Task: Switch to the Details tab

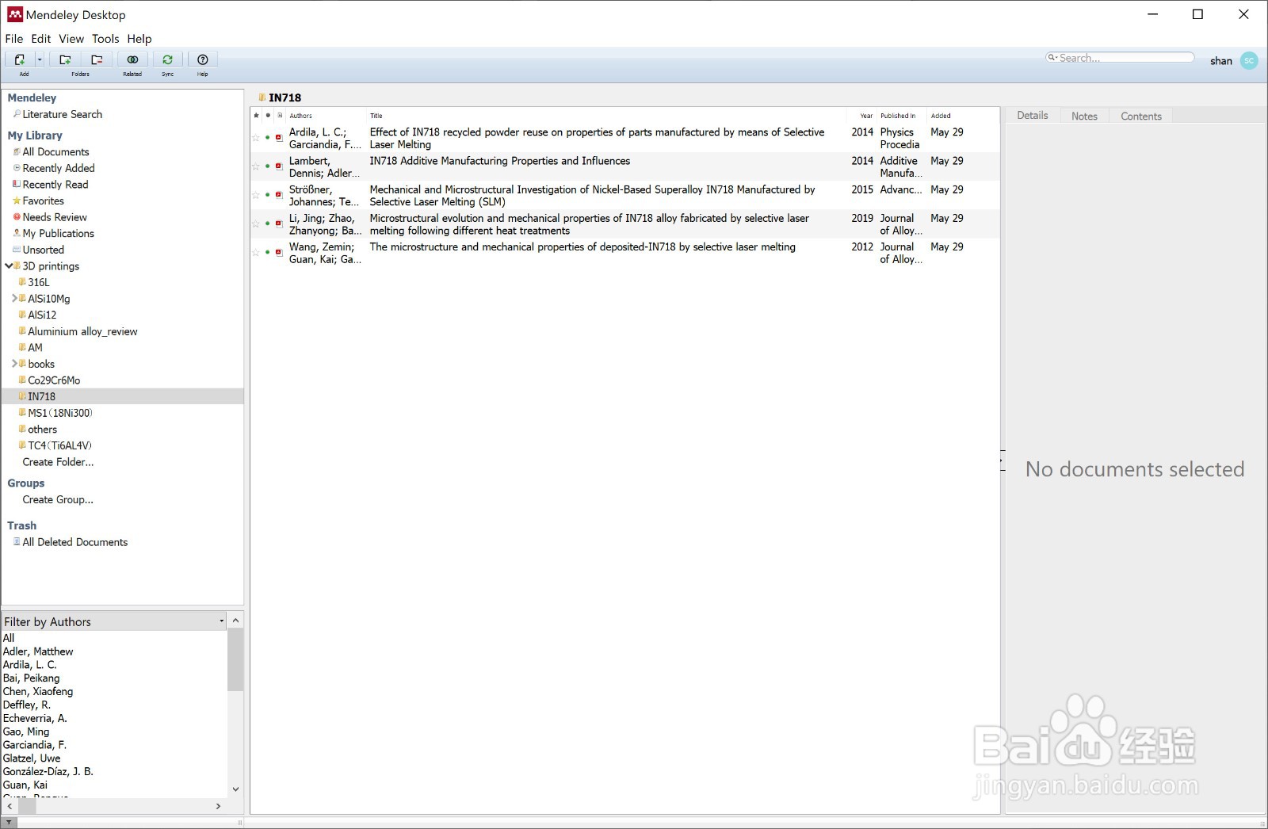Action: (x=1033, y=116)
